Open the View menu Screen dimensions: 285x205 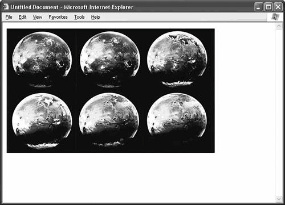tap(38, 17)
